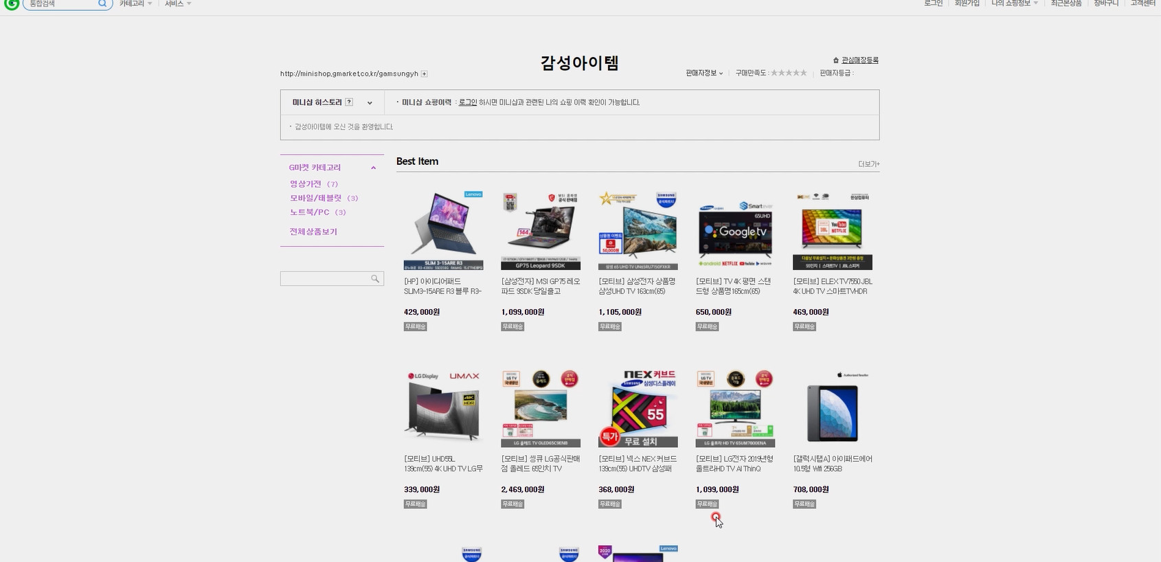
Task: Click the 429,000원 price
Action: [422, 312]
